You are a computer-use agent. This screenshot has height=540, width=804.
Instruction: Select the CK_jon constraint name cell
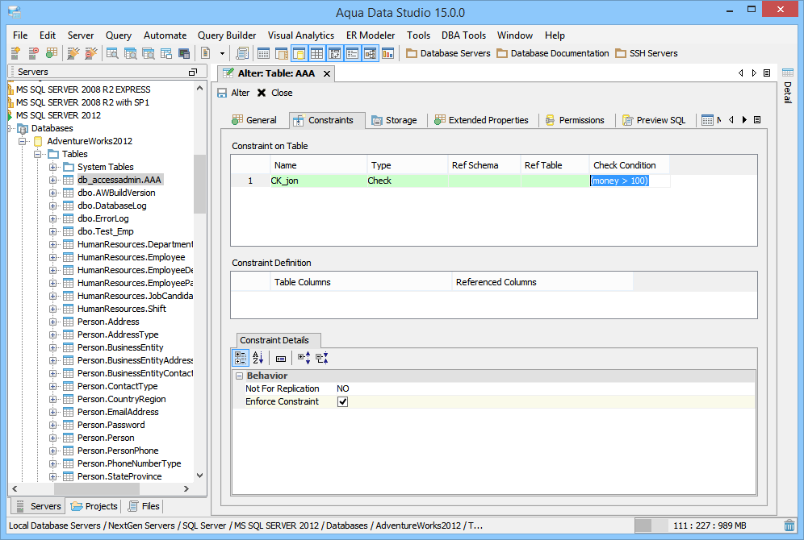318,181
